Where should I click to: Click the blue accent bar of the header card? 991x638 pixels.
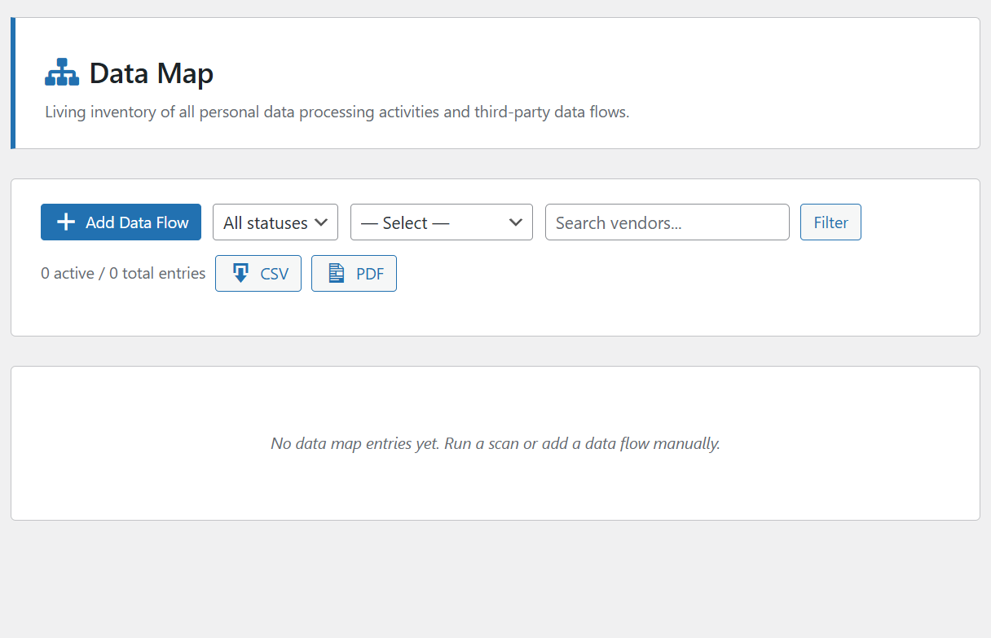pyautogui.click(x=13, y=83)
